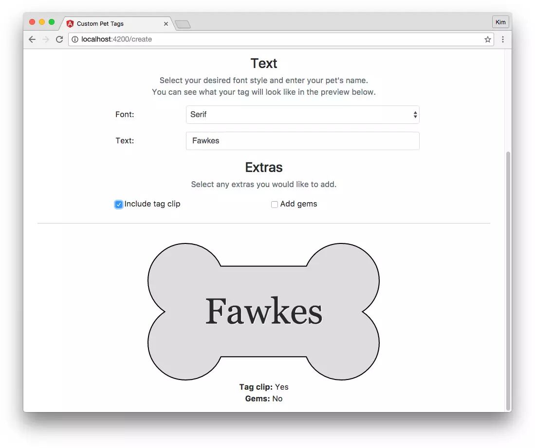This screenshot has width=535, height=448.
Task: Click the Include tag clip label
Action: pos(152,204)
